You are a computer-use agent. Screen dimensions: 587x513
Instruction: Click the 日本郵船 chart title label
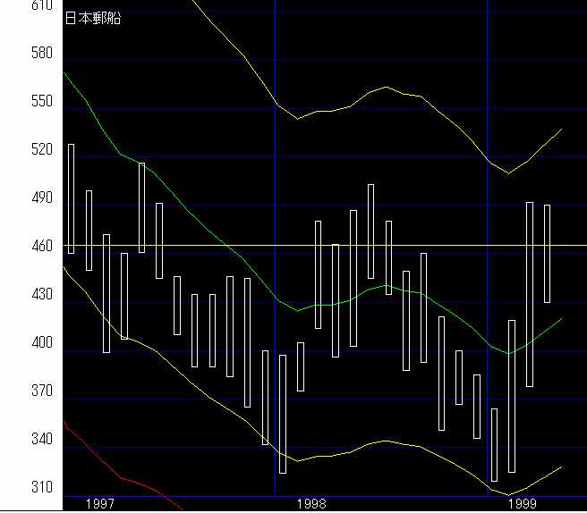(93, 18)
